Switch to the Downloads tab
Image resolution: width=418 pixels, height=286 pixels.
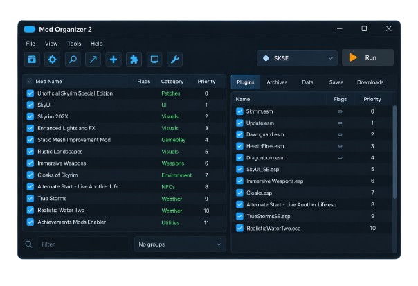pos(370,82)
